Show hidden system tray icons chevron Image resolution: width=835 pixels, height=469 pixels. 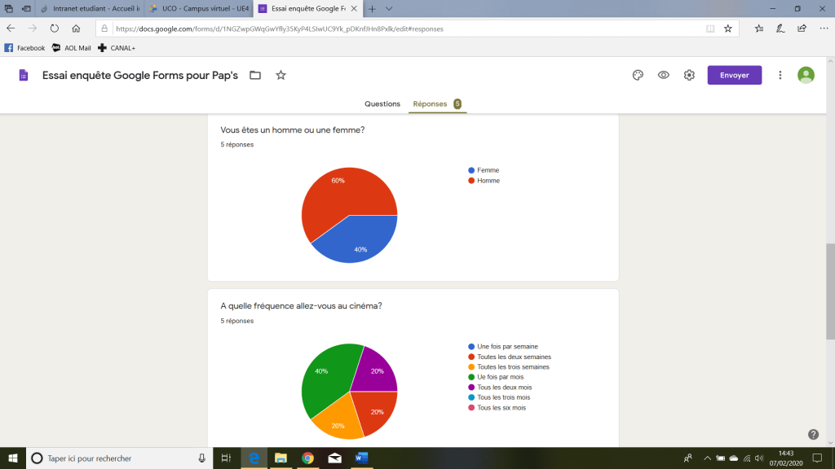click(707, 458)
